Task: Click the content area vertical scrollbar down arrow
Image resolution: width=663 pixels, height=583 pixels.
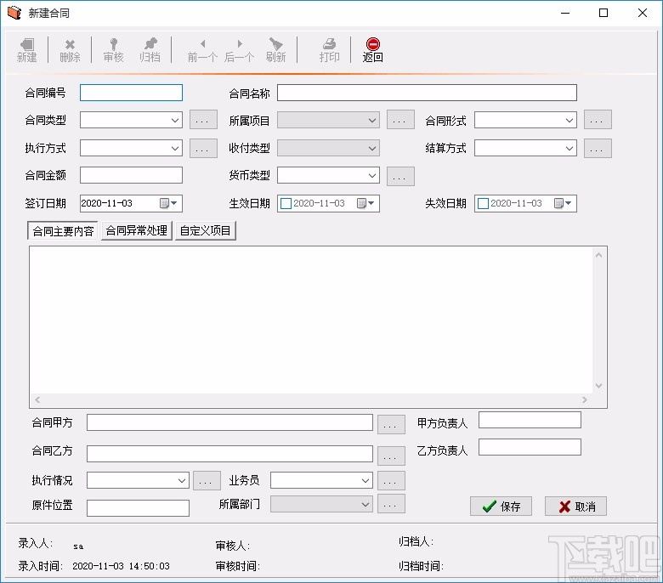Action: pyautogui.click(x=598, y=386)
